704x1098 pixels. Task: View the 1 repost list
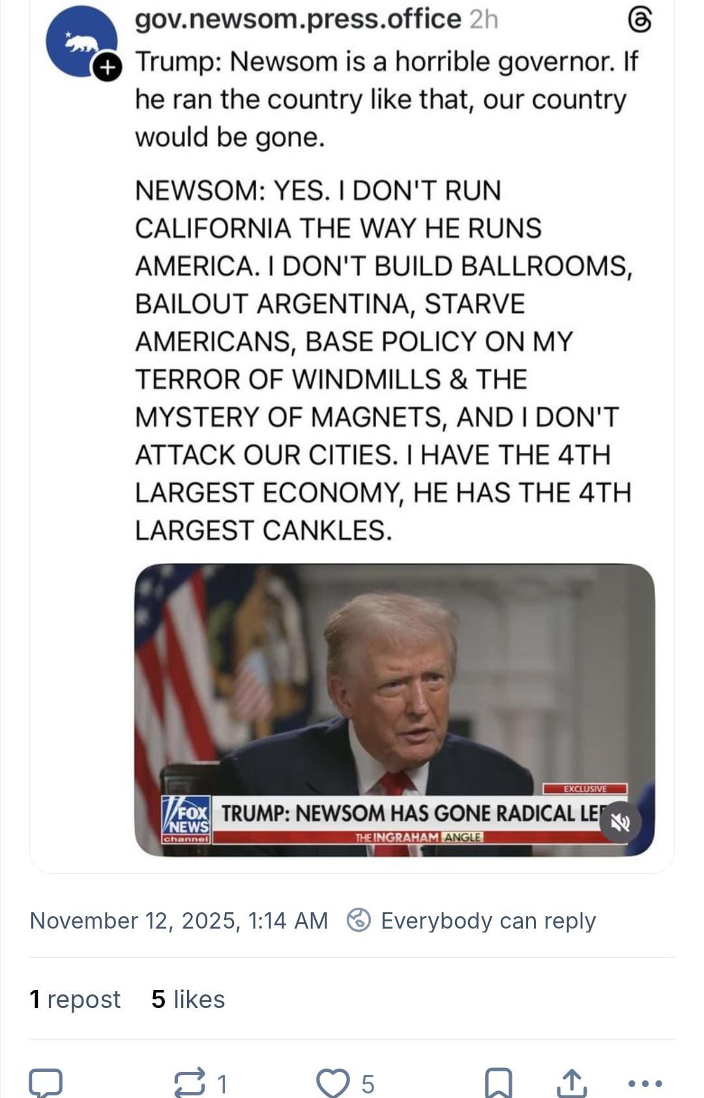click(x=75, y=999)
